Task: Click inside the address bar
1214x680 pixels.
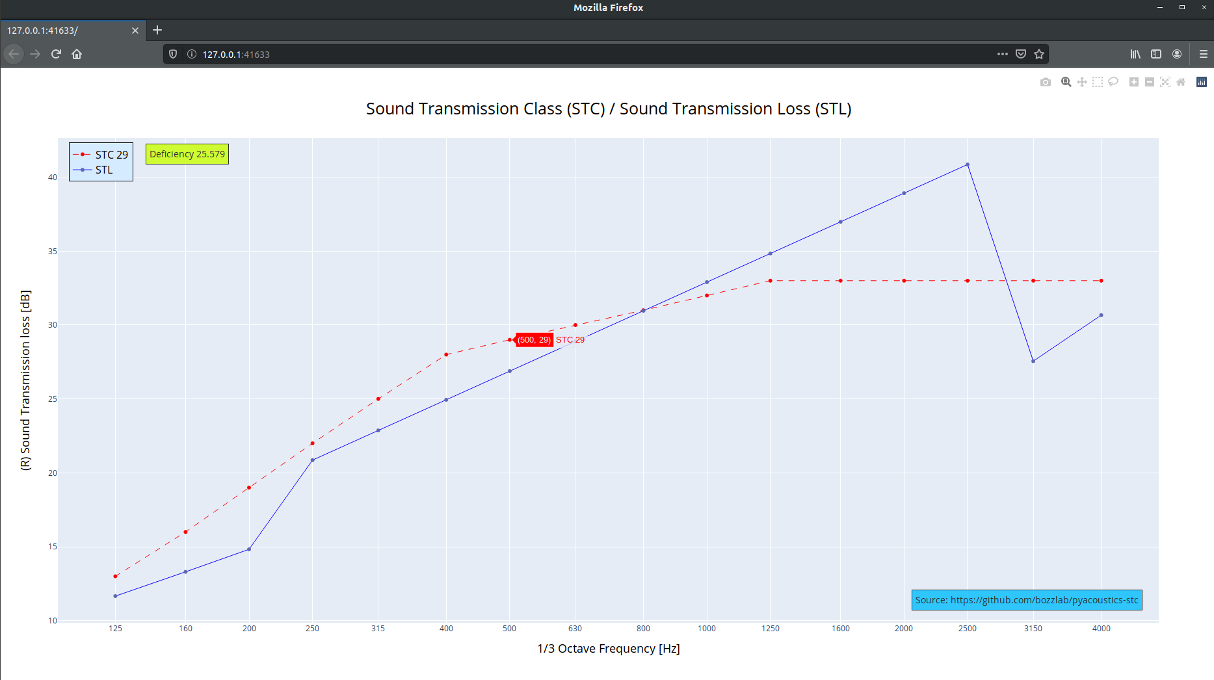Action: coord(455,54)
